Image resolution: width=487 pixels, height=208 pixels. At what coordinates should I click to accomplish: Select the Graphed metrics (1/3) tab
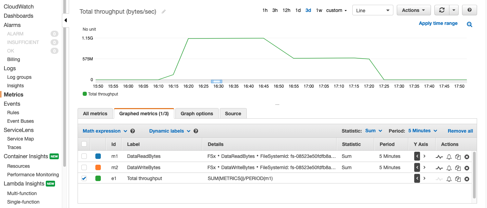point(144,114)
